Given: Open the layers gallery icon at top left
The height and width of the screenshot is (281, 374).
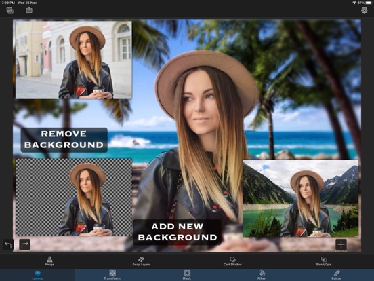Looking at the screenshot, I should coord(10,10).
